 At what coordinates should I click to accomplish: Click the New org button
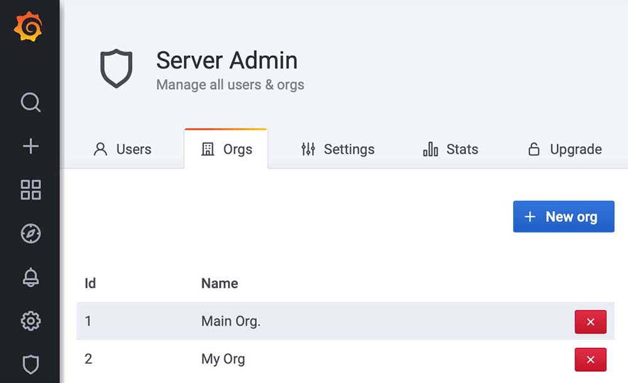coord(563,217)
